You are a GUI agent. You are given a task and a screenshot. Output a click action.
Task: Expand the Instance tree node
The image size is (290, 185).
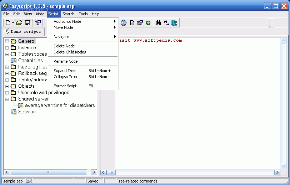pyautogui.click(x=7, y=48)
